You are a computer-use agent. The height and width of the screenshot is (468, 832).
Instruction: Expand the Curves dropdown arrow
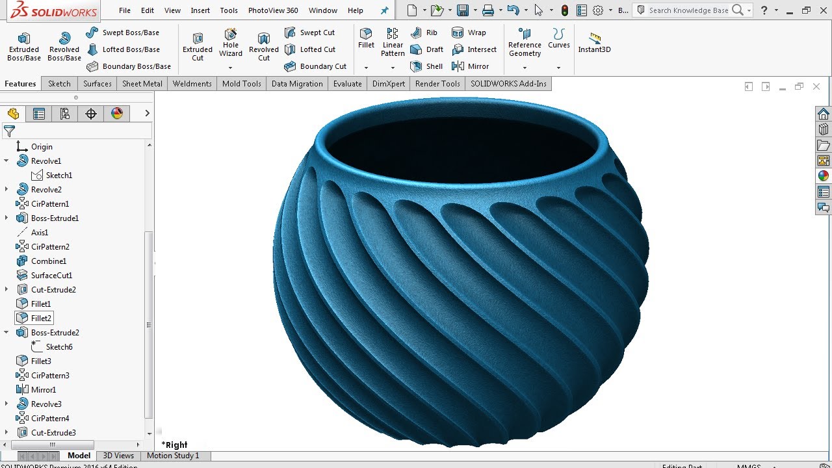(558, 68)
